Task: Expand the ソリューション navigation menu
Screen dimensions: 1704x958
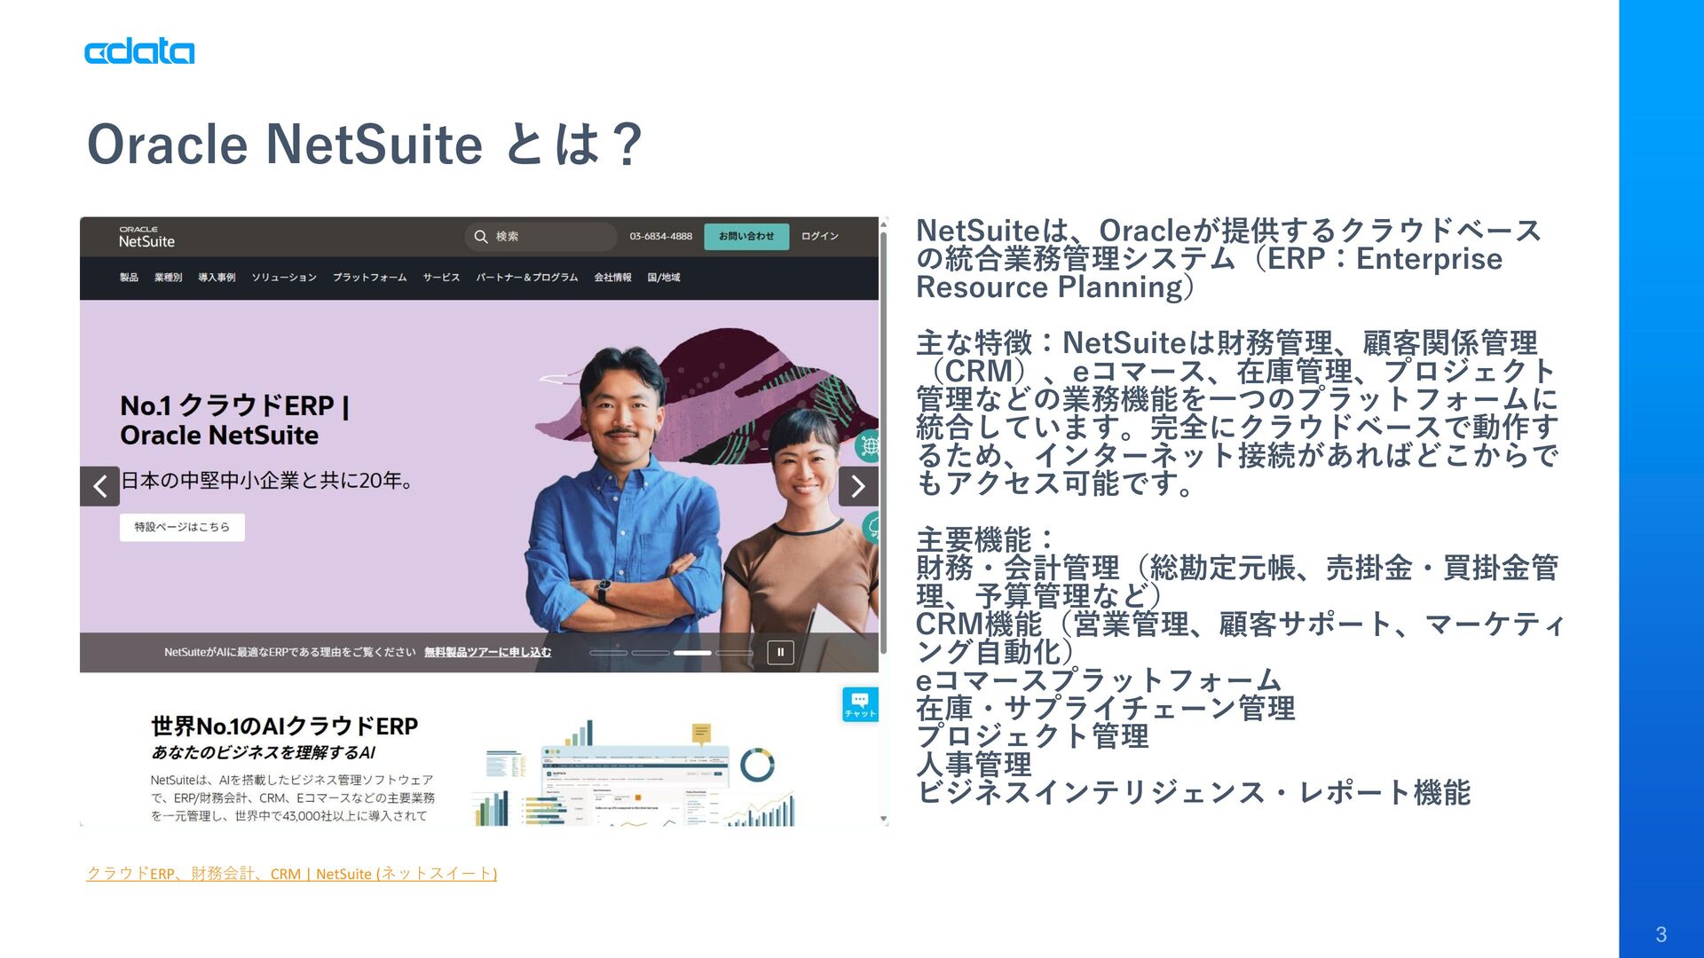Action: 284,278
